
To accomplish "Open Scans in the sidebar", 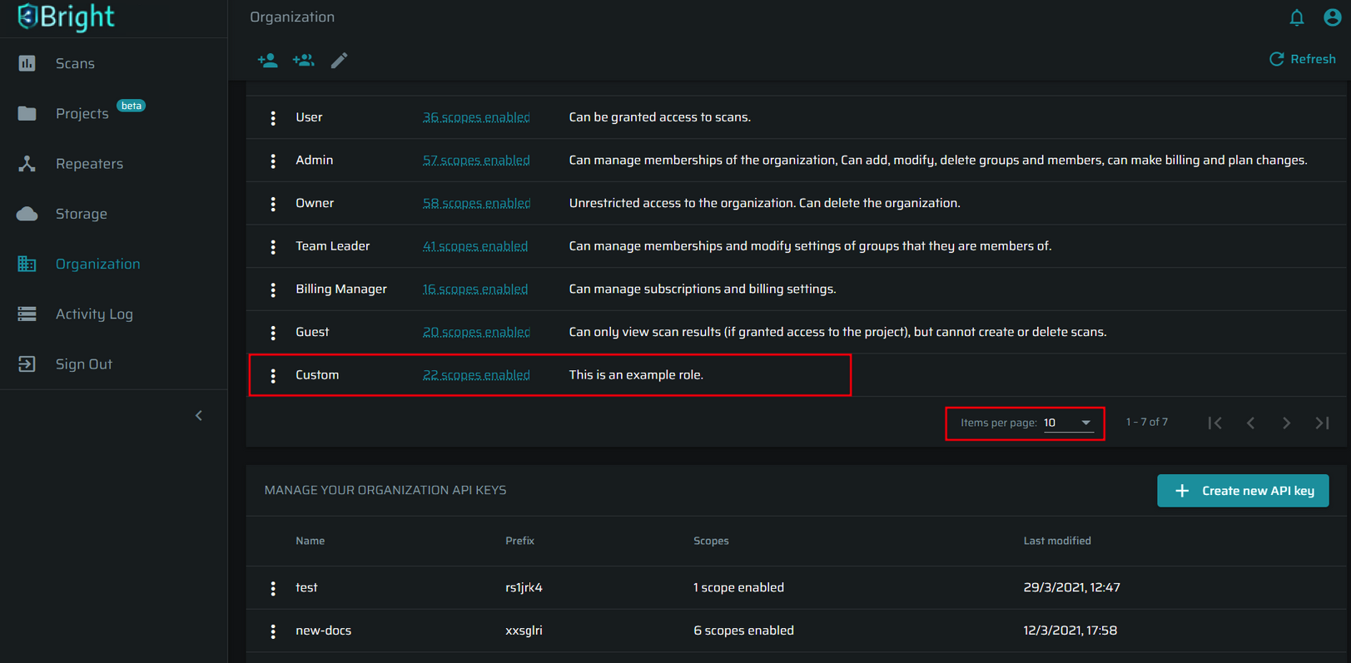I will point(75,63).
